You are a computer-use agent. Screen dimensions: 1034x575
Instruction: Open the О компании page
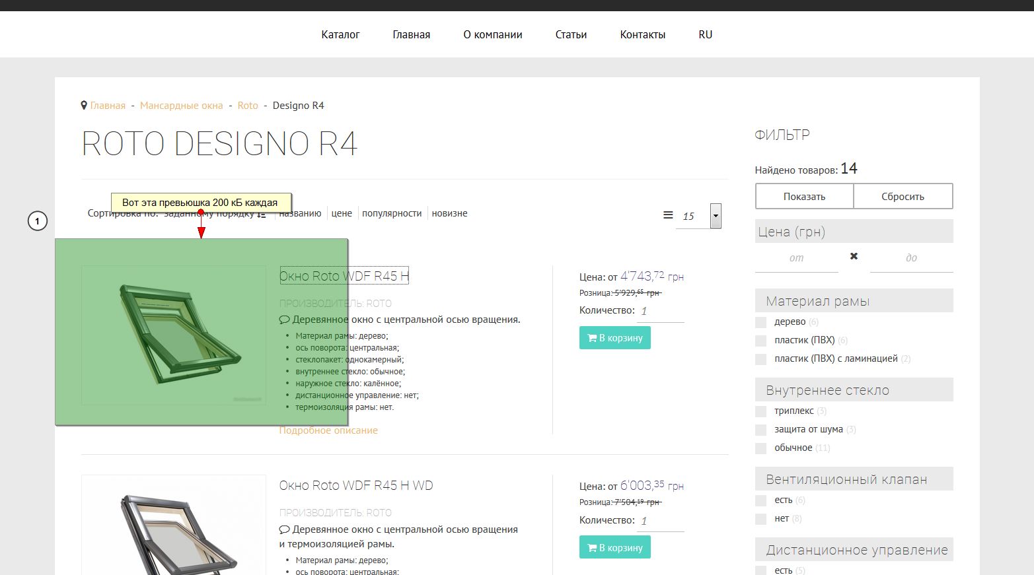[493, 34]
